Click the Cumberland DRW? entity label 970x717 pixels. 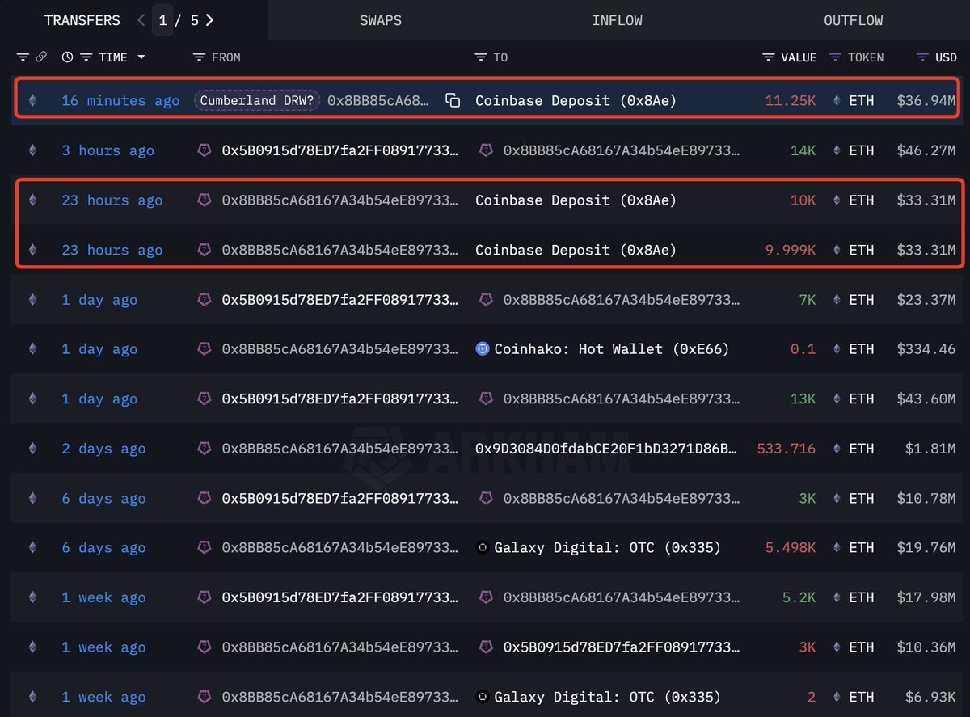[257, 101]
